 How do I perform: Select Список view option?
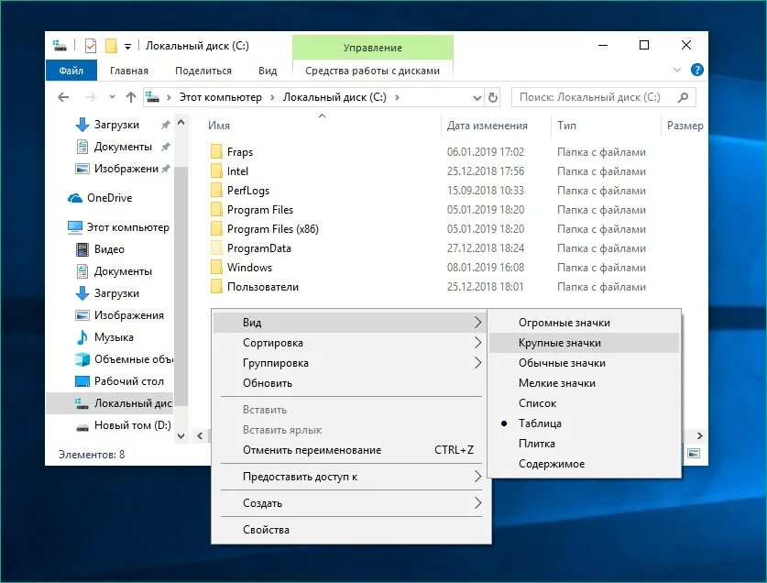[x=584, y=402]
